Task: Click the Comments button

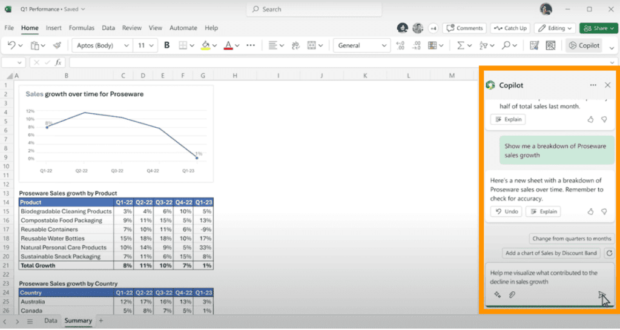Action: pyautogui.click(x=464, y=28)
